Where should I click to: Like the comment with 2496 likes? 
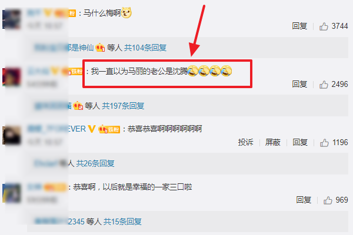click(324, 85)
